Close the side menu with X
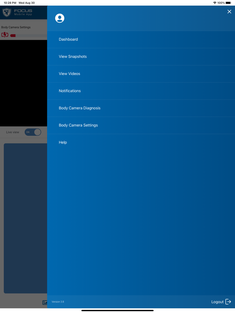Image resolution: width=235 pixels, height=313 pixels. coord(229,12)
